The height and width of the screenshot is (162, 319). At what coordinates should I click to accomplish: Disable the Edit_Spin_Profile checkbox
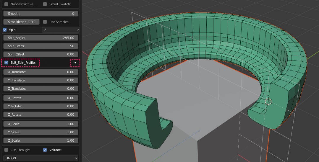[6, 63]
